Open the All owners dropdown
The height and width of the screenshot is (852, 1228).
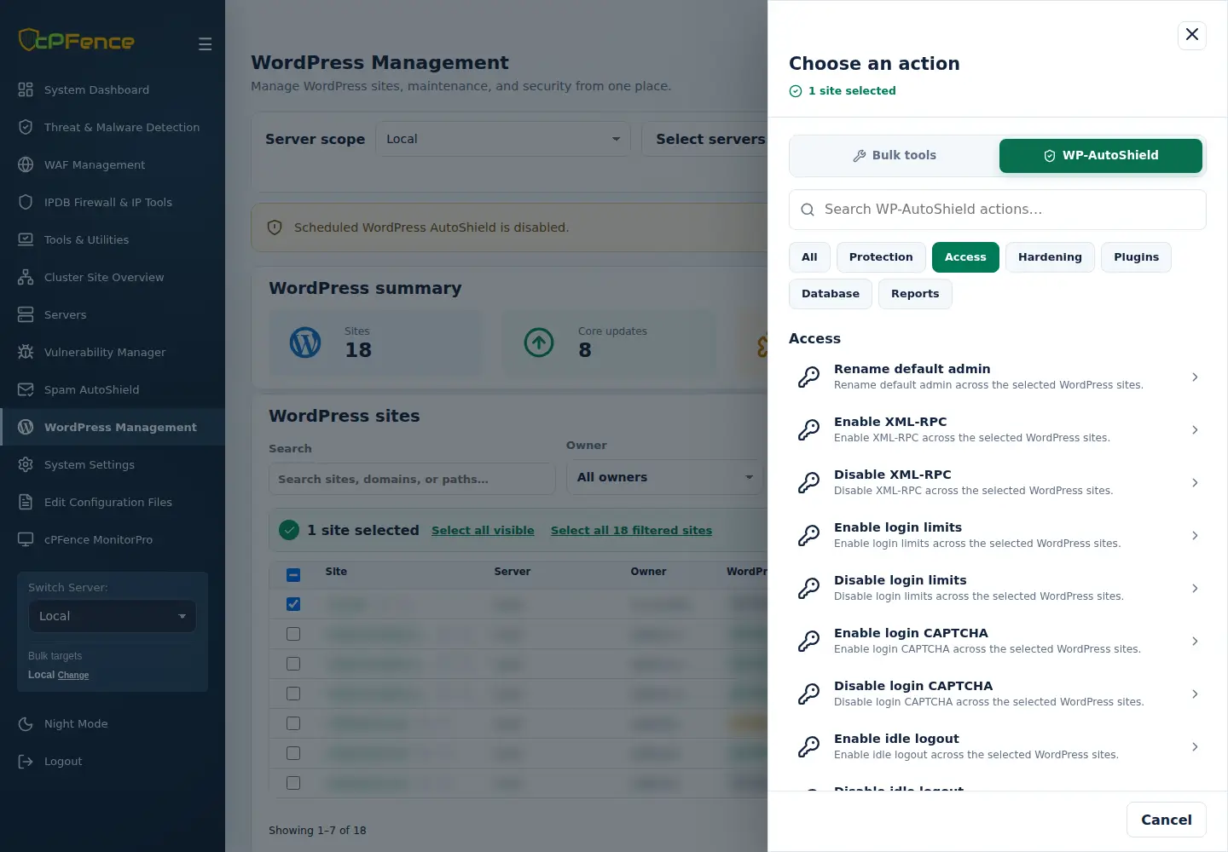point(665,477)
